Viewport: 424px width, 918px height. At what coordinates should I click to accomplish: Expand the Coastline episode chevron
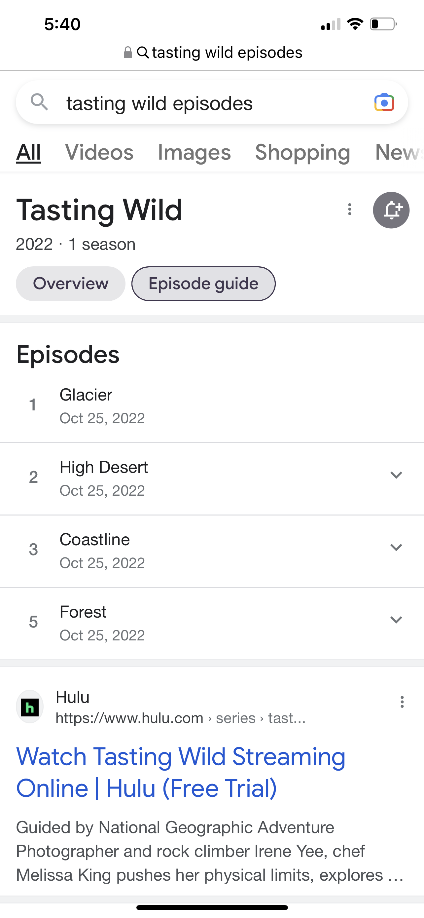[x=396, y=547]
